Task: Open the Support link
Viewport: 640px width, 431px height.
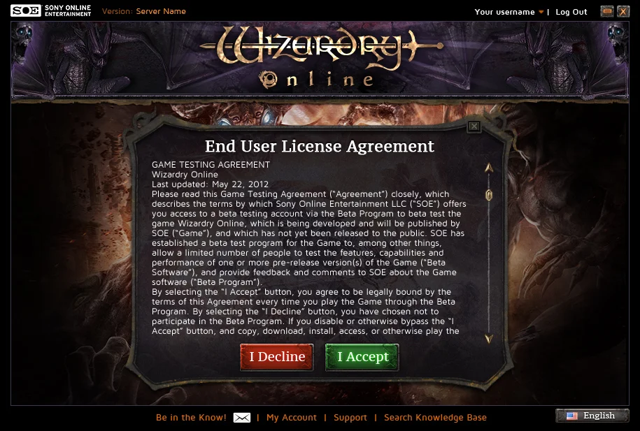Action: (x=350, y=418)
